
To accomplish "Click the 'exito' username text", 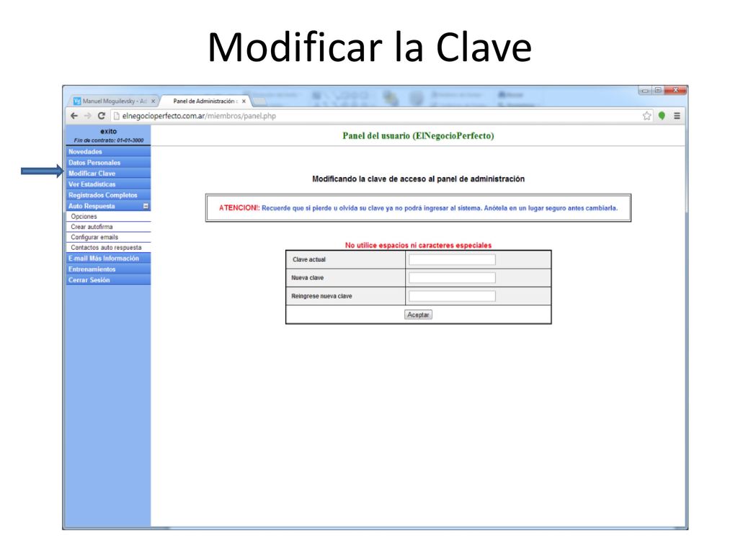I will click(x=108, y=131).
